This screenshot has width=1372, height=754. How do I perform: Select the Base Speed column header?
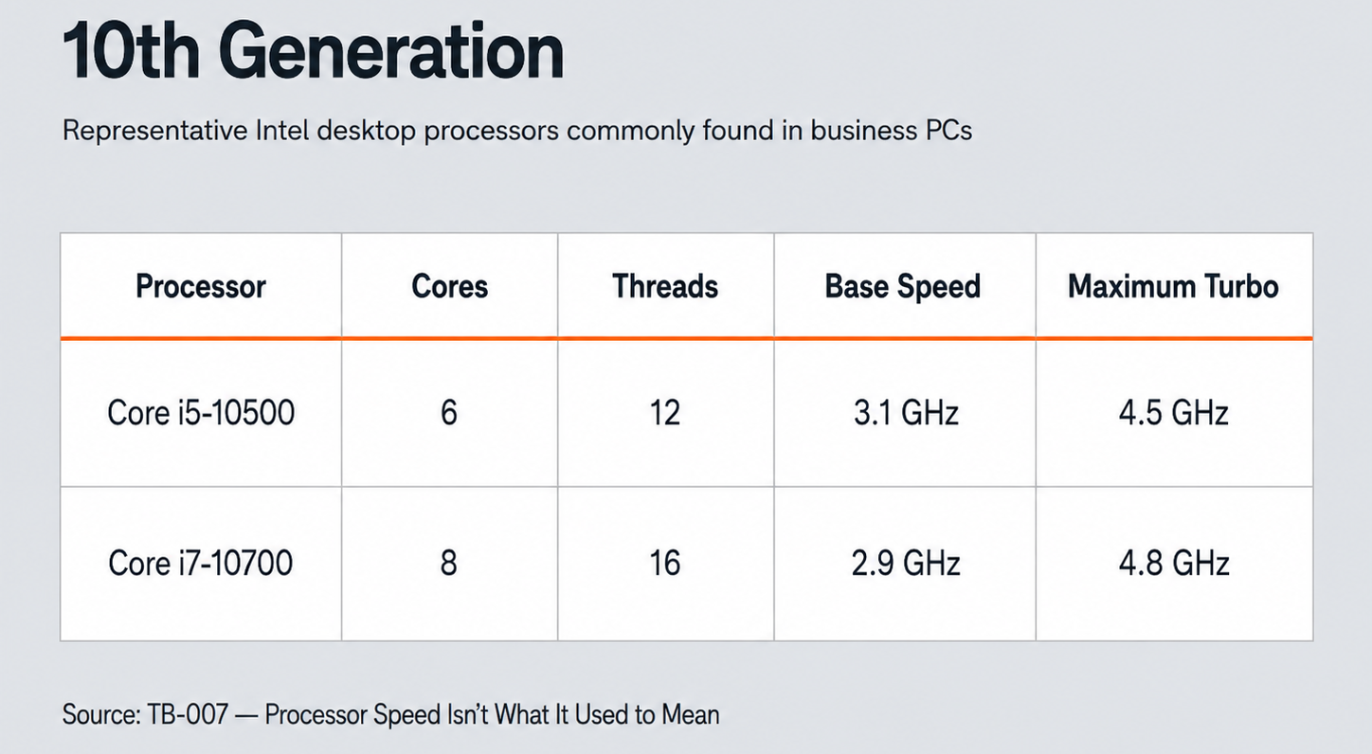[903, 286]
